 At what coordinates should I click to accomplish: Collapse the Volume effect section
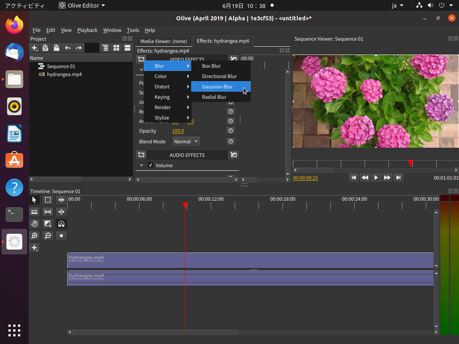coord(141,165)
